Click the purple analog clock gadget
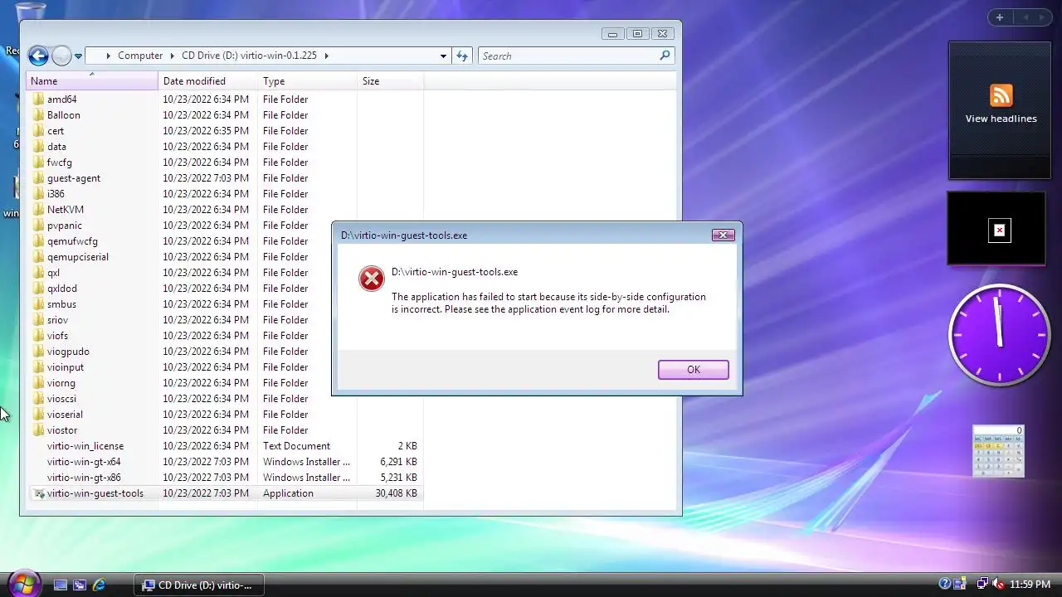 [x=1000, y=335]
